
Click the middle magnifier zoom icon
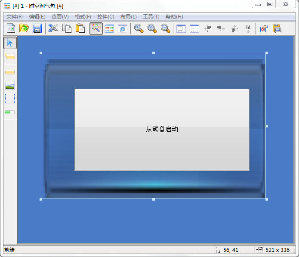click(152, 28)
